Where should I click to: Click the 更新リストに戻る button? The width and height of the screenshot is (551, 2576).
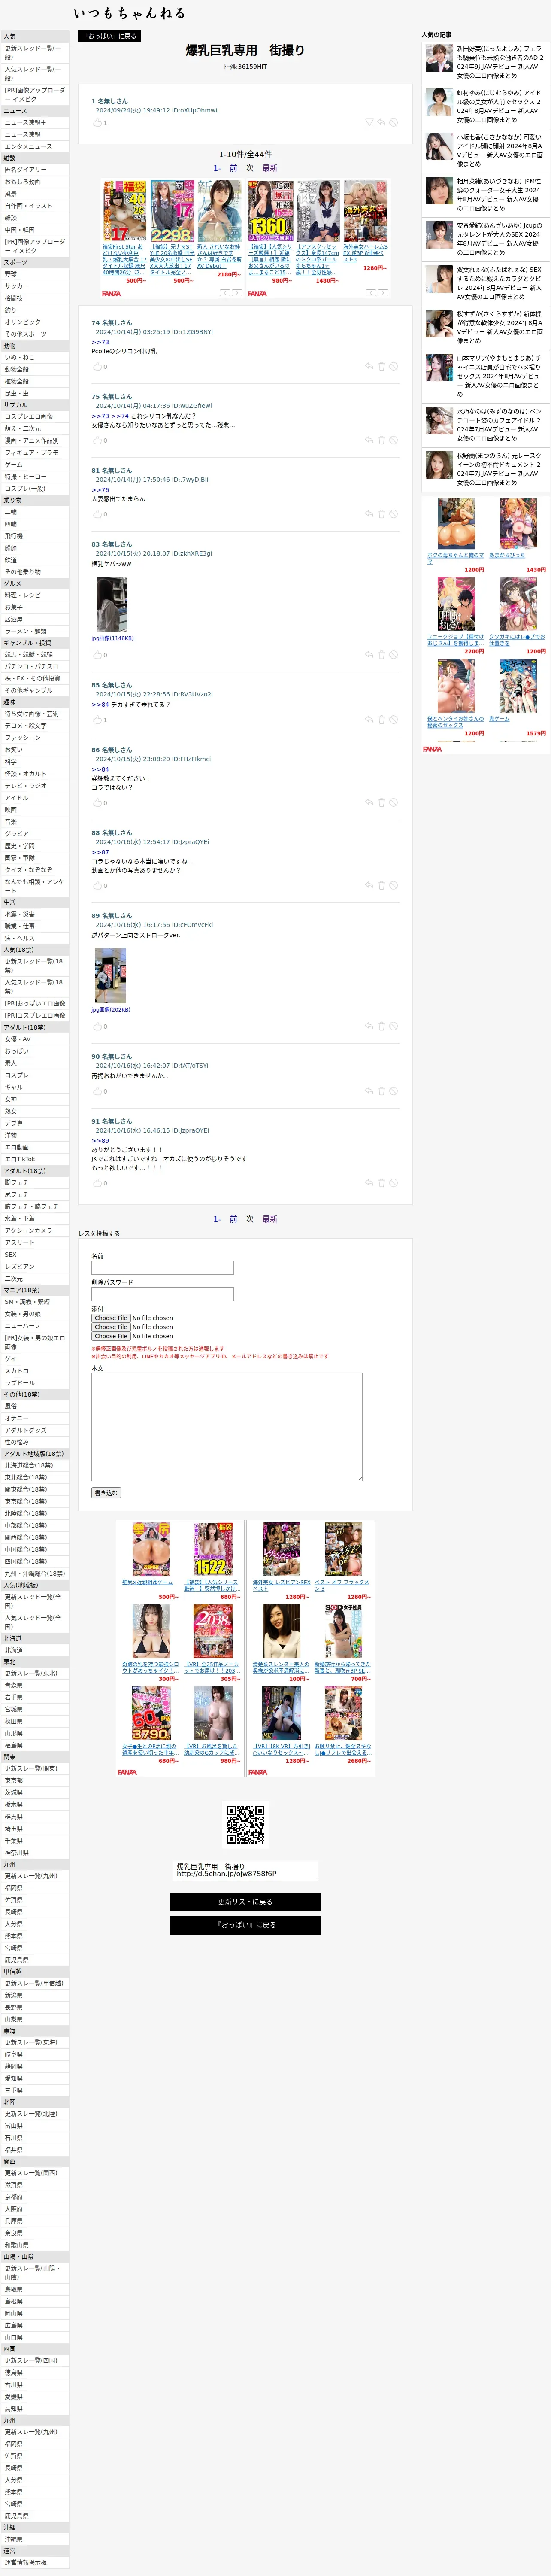pos(245,1901)
